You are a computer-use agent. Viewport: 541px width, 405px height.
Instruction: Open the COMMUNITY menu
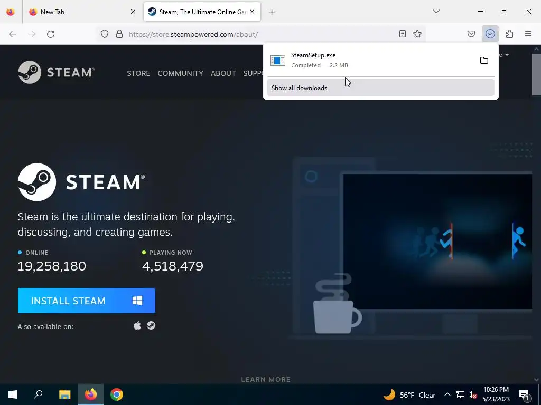coord(180,73)
